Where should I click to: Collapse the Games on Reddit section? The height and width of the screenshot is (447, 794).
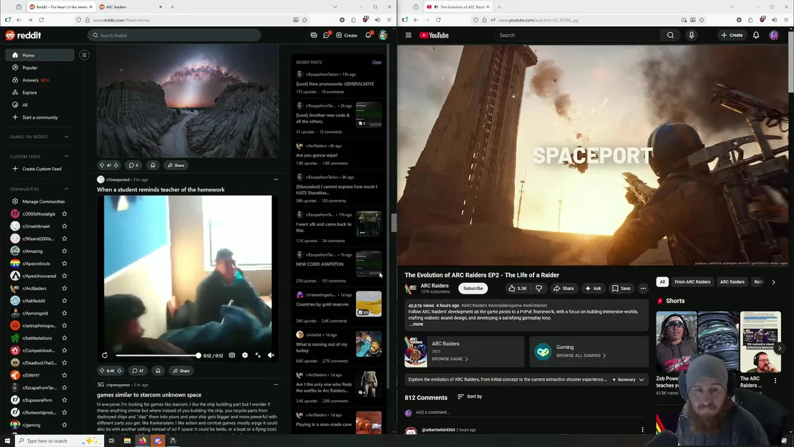click(x=66, y=137)
